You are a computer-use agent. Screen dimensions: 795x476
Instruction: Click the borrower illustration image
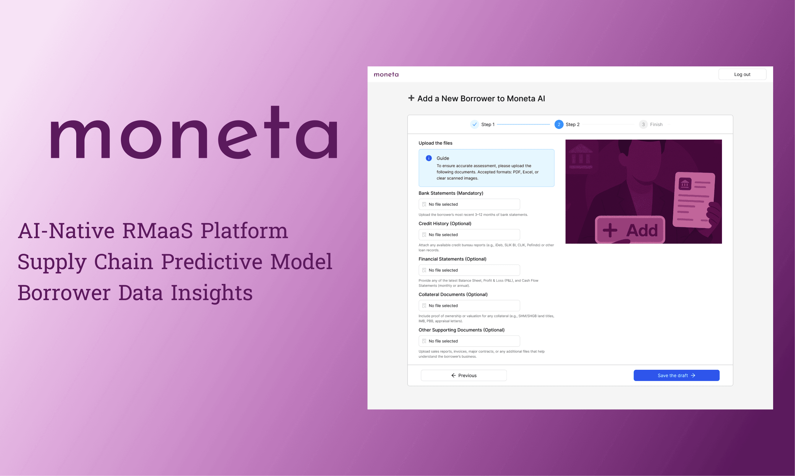click(643, 192)
